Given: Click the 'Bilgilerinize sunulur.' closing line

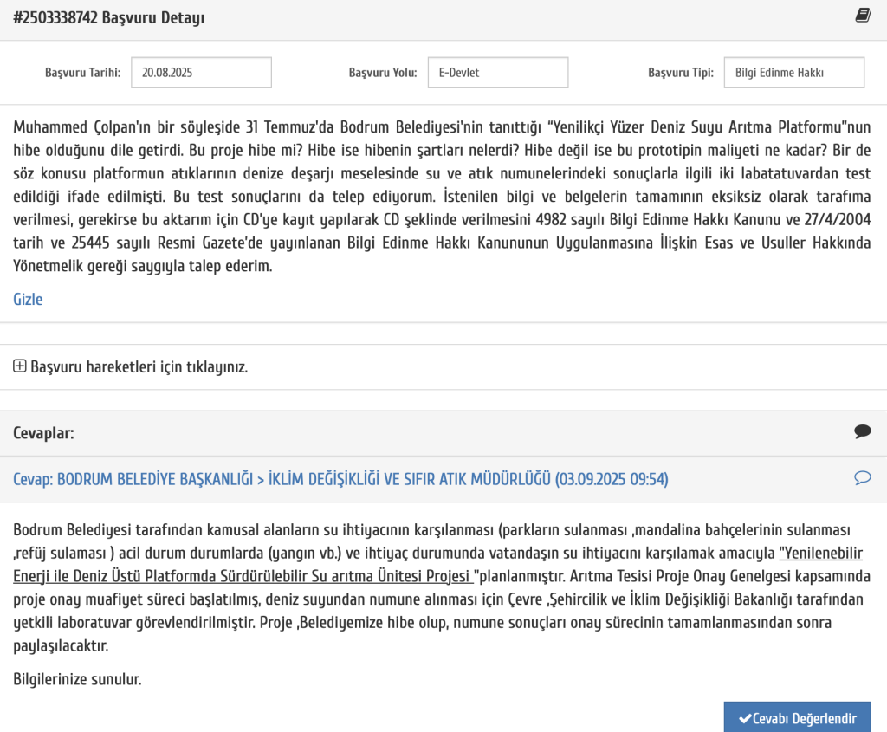Looking at the screenshot, I should (77, 679).
